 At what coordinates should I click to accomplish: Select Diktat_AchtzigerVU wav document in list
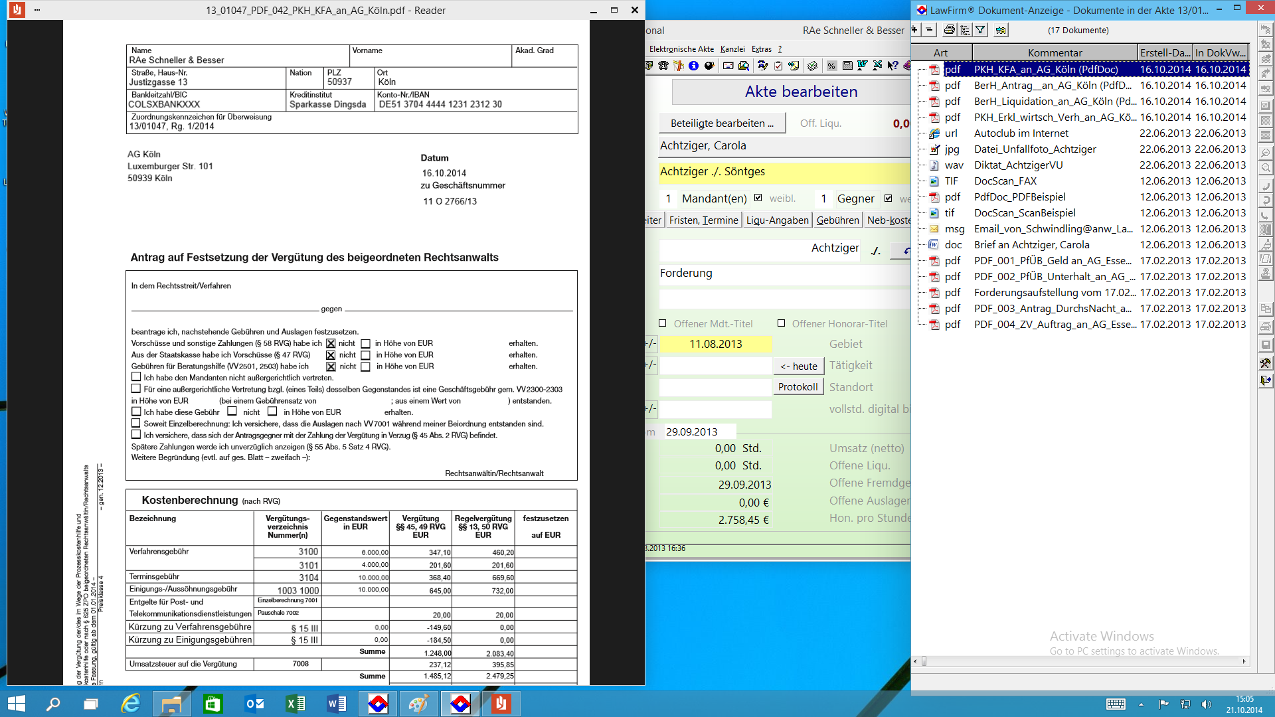click(x=1018, y=165)
